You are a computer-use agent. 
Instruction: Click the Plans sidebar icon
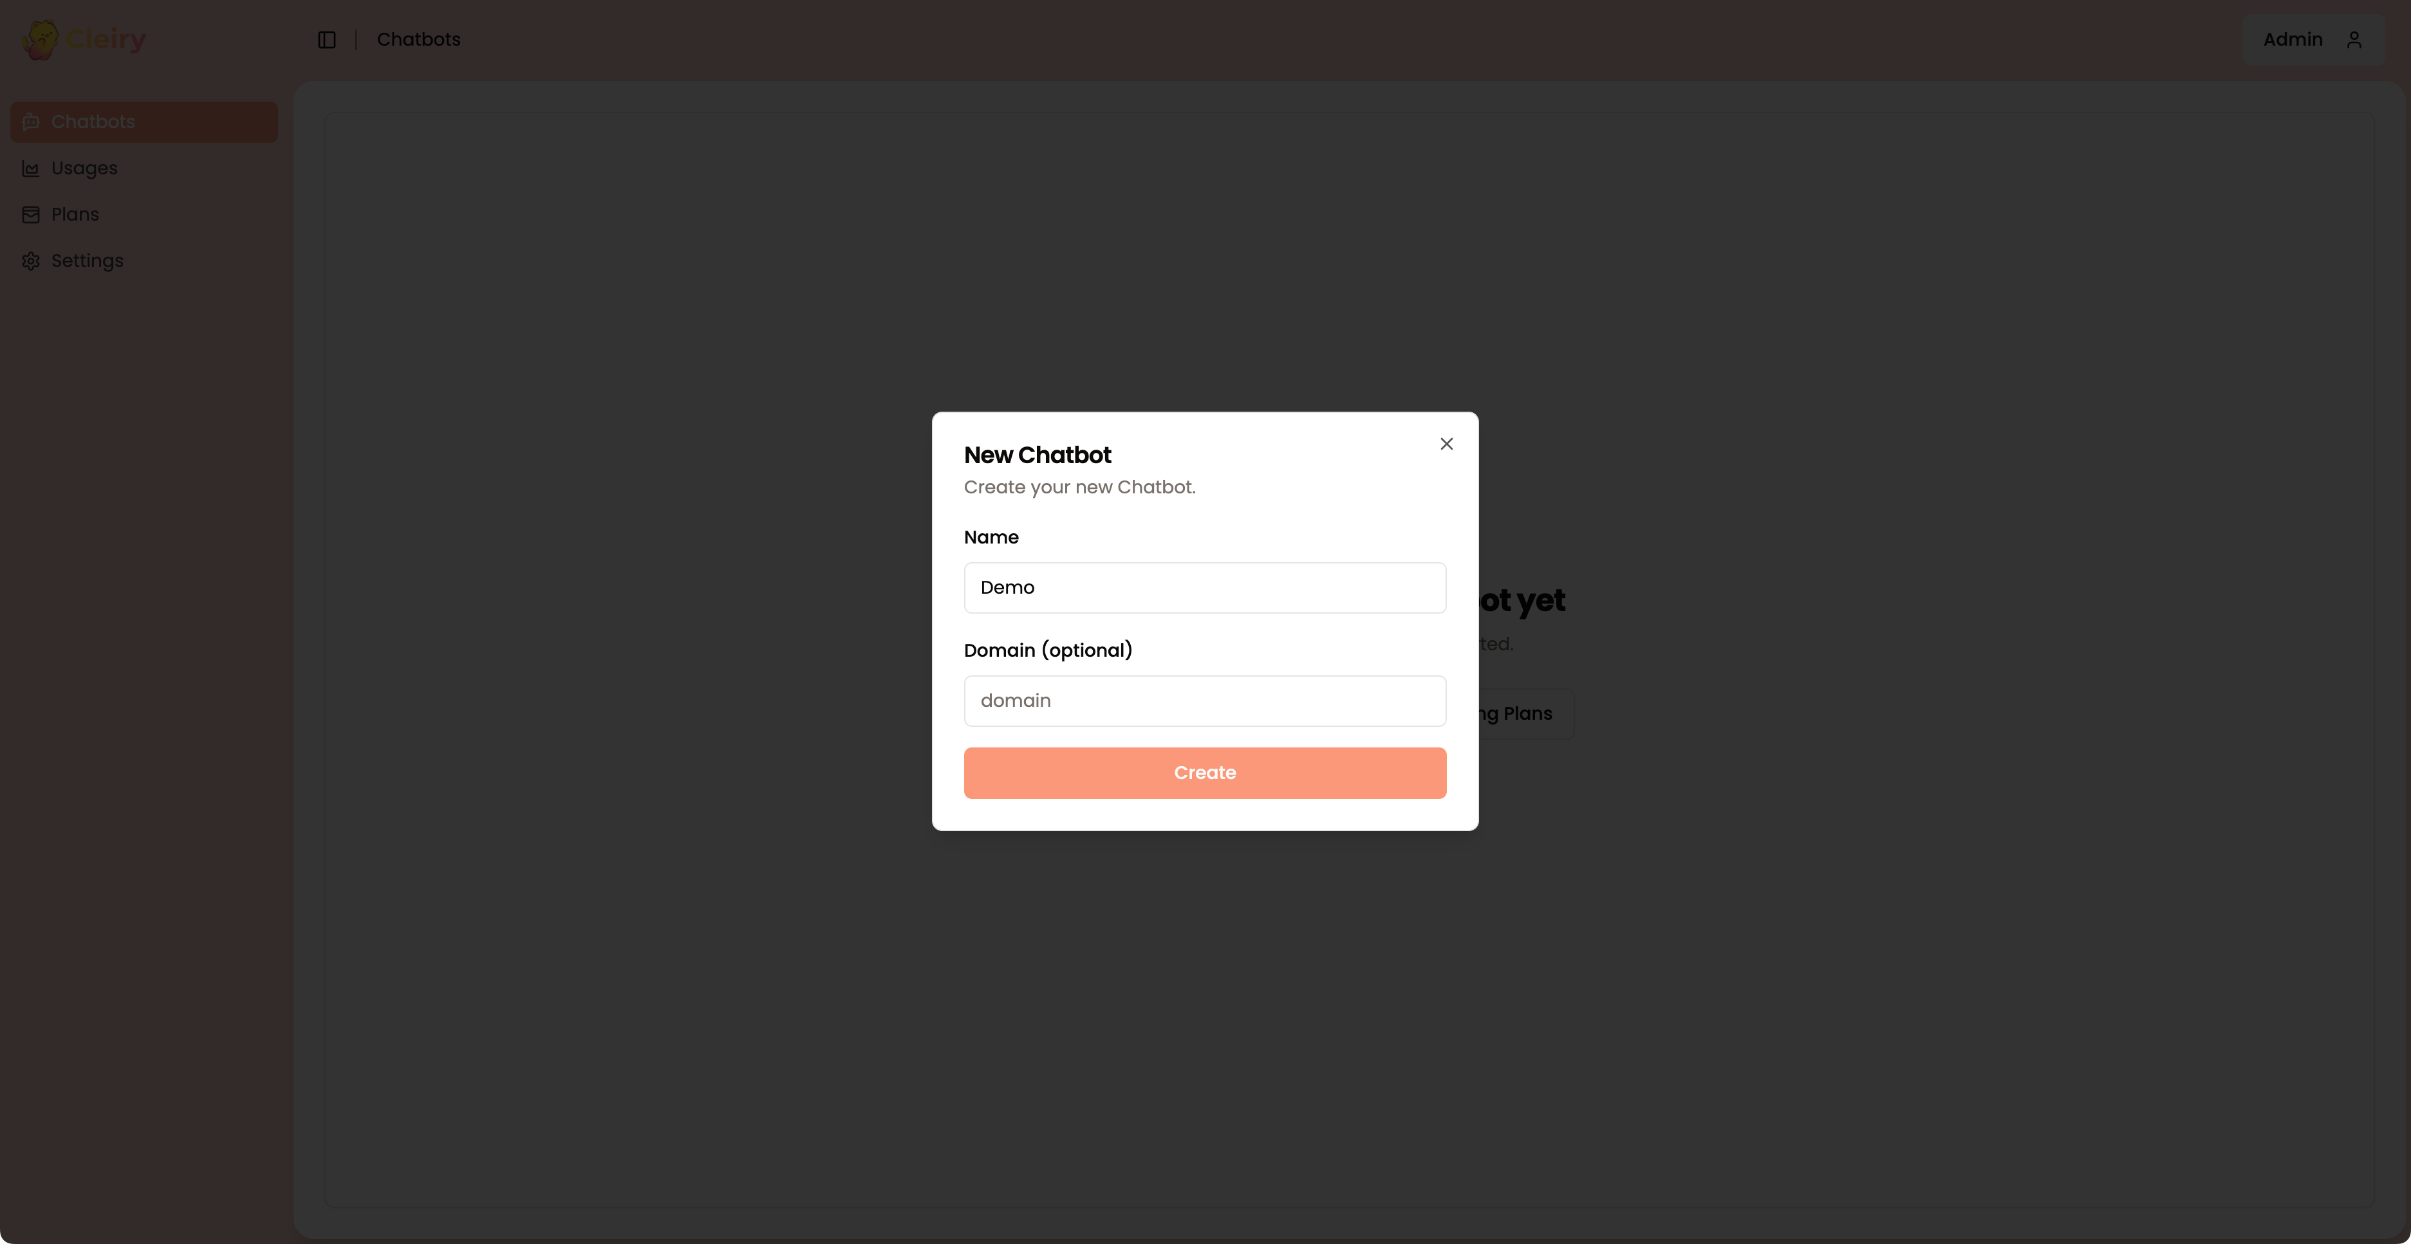pyautogui.click(x=31, y=214)
